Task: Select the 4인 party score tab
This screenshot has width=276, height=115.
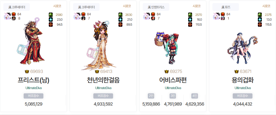Action: click(x=195, y=96)
